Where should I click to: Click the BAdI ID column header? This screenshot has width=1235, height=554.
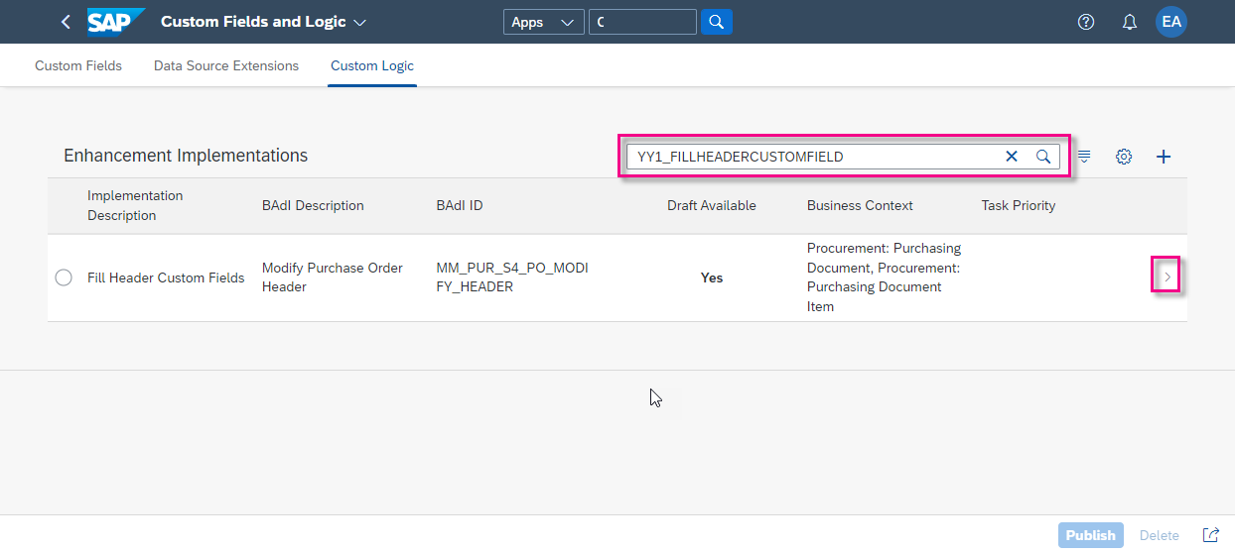(x=460, y=205)
